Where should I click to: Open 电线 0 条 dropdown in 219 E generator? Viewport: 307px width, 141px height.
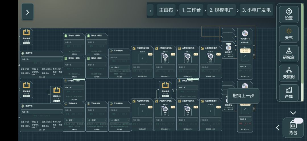tap(165, 67)
